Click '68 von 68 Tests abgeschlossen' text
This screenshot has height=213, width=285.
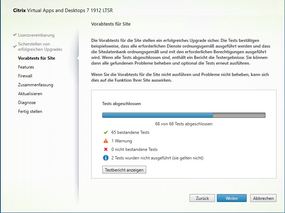(184, 124)
